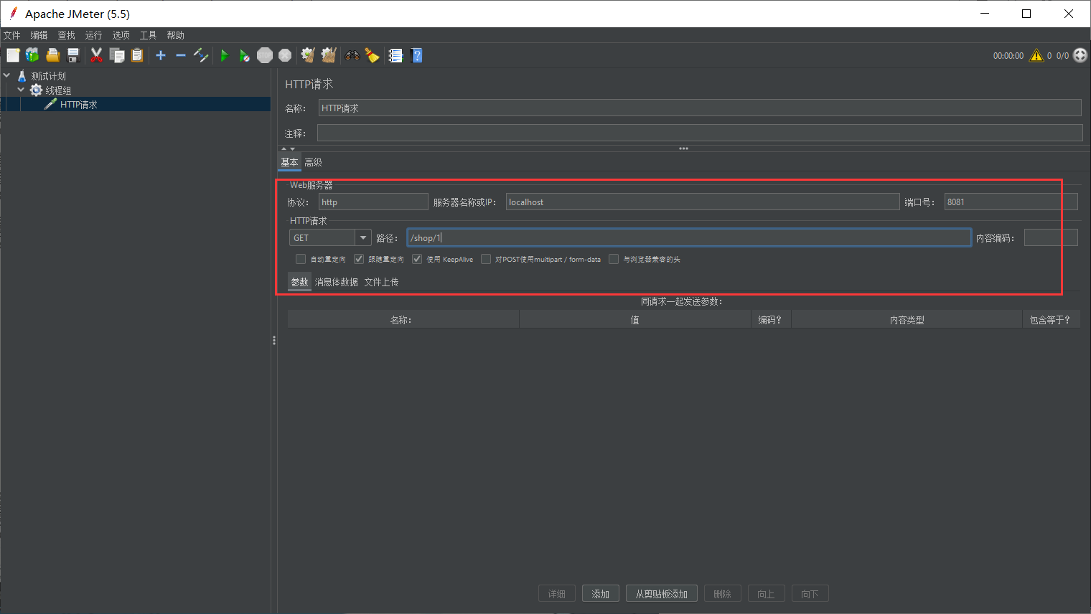The image size is (1091, 614).
Task: Click the 注释 input field
Action: pyautogui.click(x=700, y=133)
